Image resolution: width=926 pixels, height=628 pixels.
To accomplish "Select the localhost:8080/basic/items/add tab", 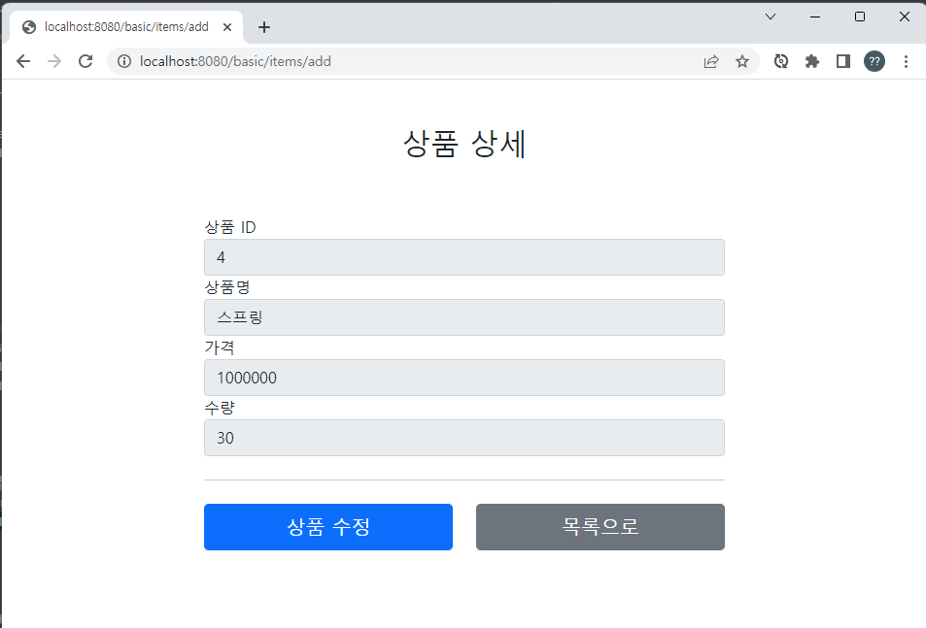I will tap(126, 27).
